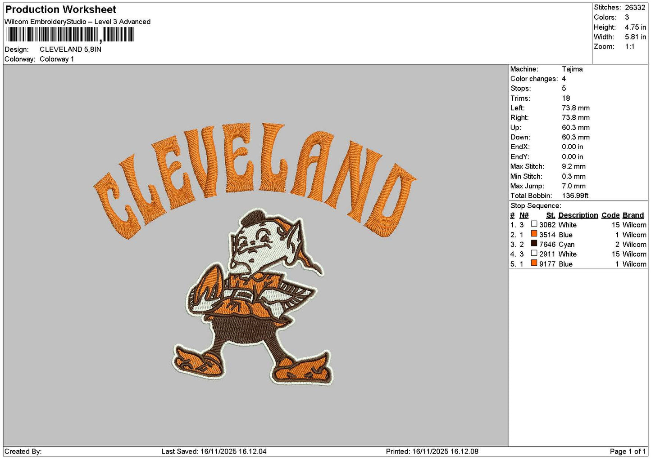
Task: Click the barcode under the worksheet title
Action: click(x=70, y=35)
